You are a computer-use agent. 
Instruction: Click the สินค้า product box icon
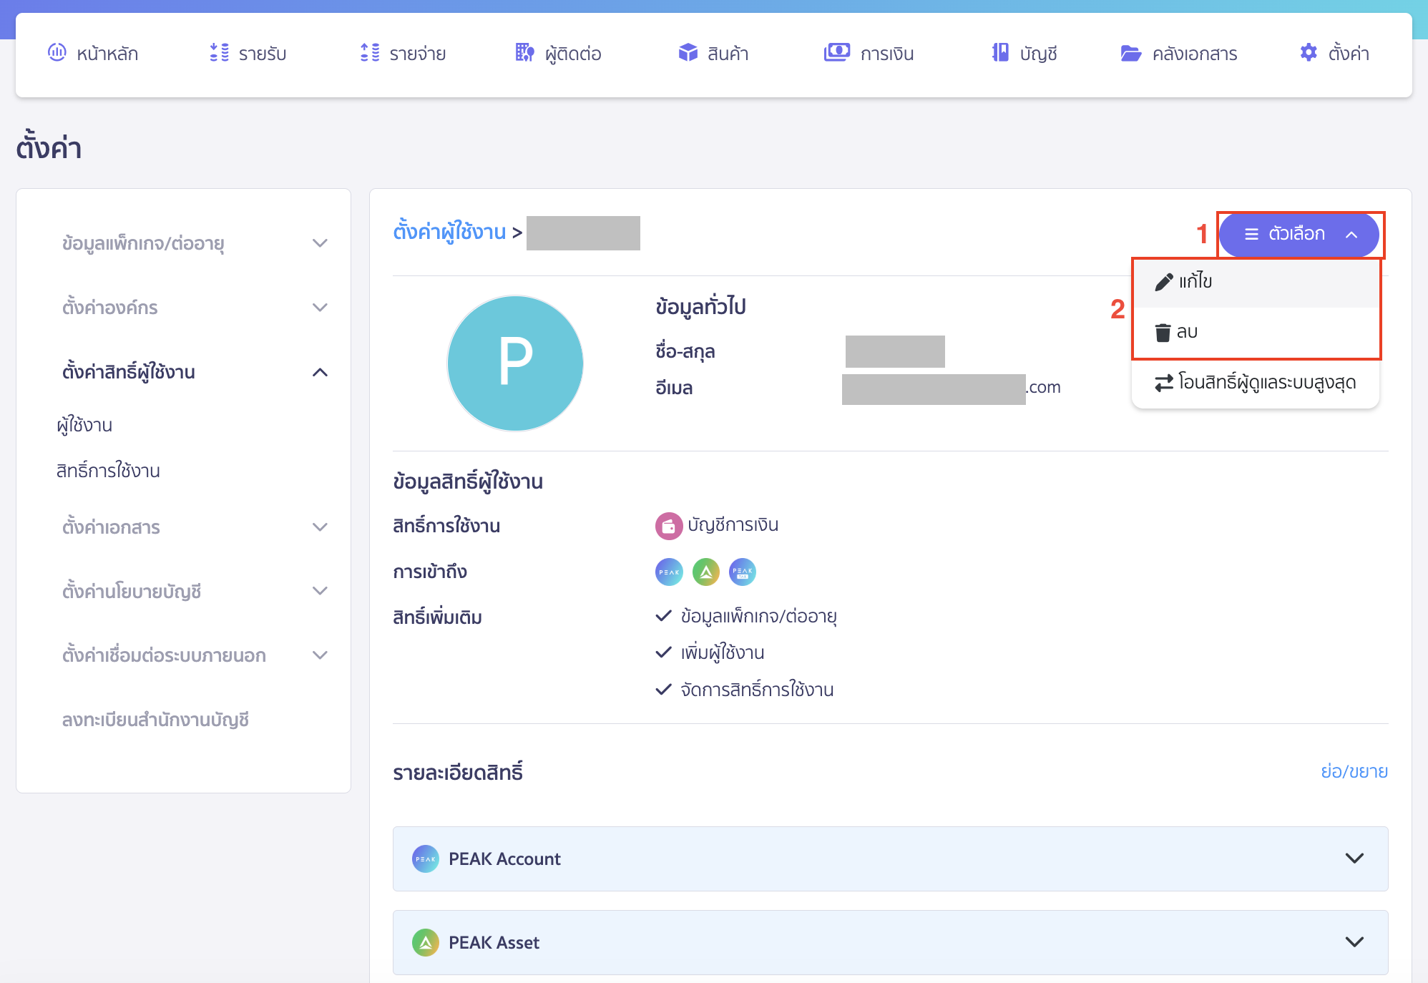point(688,52)
